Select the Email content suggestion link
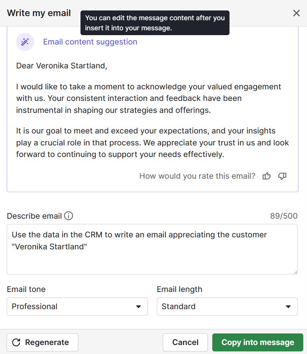 click(90, 41)
